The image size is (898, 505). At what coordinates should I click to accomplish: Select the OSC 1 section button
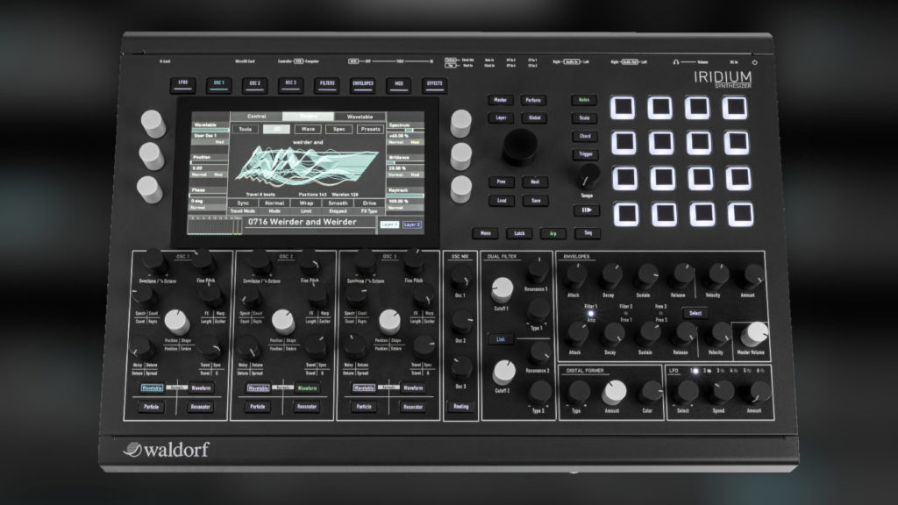[x=218, y=85]
